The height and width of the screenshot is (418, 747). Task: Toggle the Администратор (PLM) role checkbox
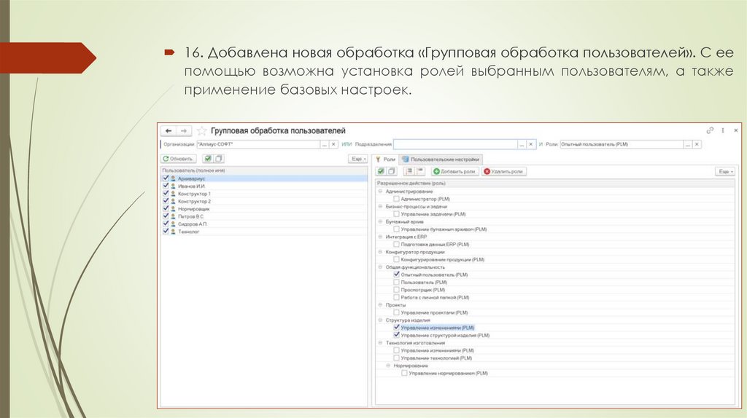click(x=396, y=199)
